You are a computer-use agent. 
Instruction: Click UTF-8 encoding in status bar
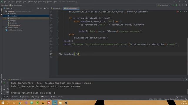(x=160, y=99)
